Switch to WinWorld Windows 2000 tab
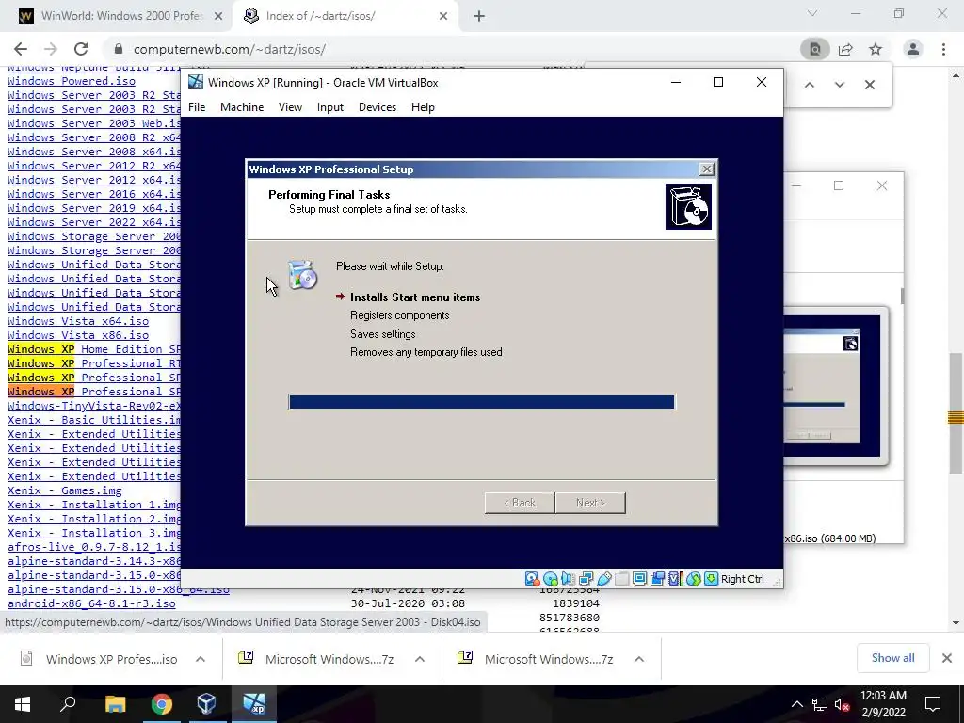Viewport: 964px width, 723px height. [121, 16]
